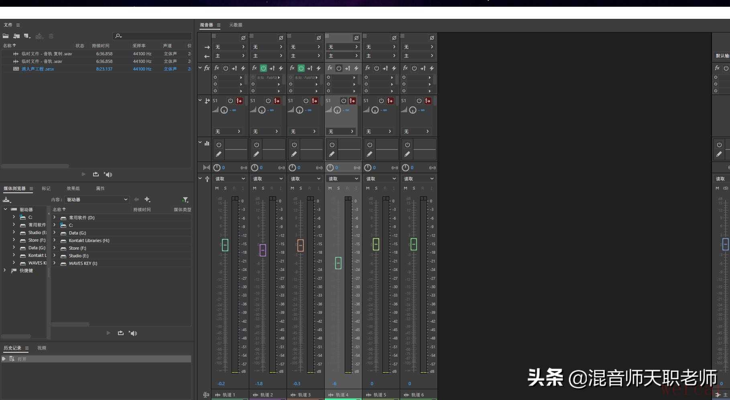Solo track 5 with the S button

tap(376, 188)
